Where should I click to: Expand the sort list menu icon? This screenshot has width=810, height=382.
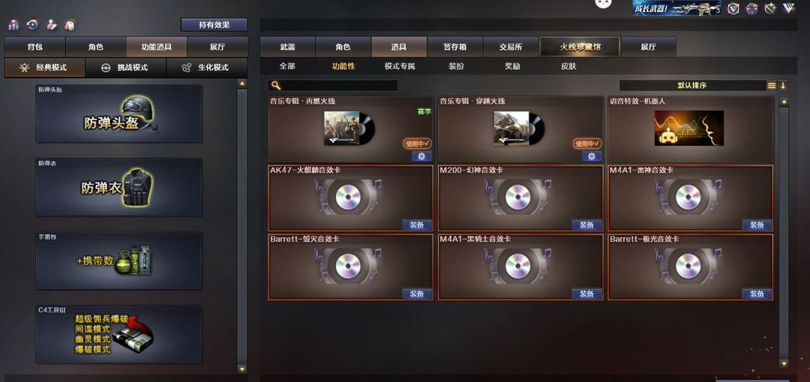coord(772,85)
